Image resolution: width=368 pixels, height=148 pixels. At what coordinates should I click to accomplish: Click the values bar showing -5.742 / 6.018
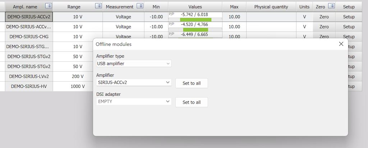point(195,17)
